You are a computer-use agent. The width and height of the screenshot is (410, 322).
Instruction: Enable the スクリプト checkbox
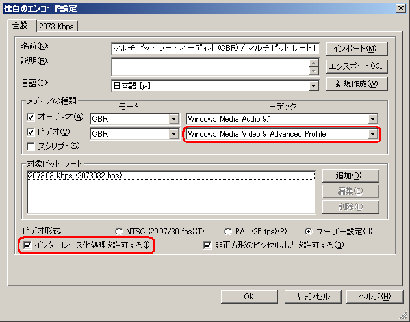point(31,146)
